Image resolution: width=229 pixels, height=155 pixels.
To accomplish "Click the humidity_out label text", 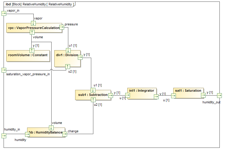I will 211,102.
